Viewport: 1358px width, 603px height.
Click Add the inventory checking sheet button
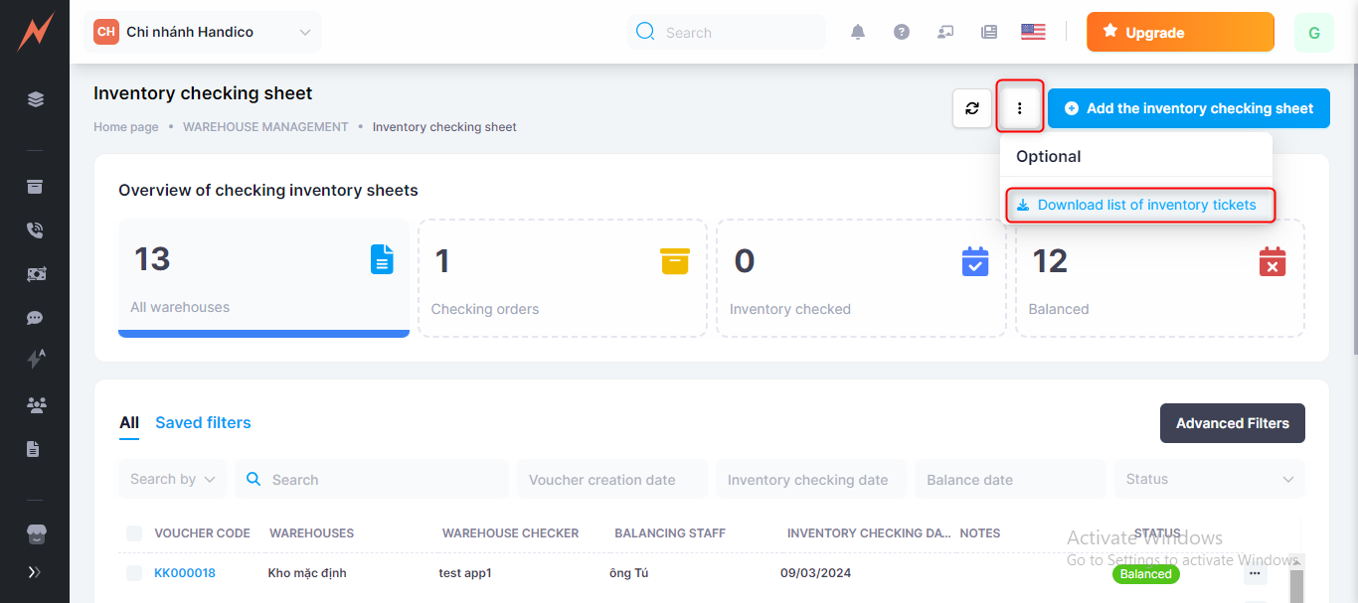point(1188,108)
